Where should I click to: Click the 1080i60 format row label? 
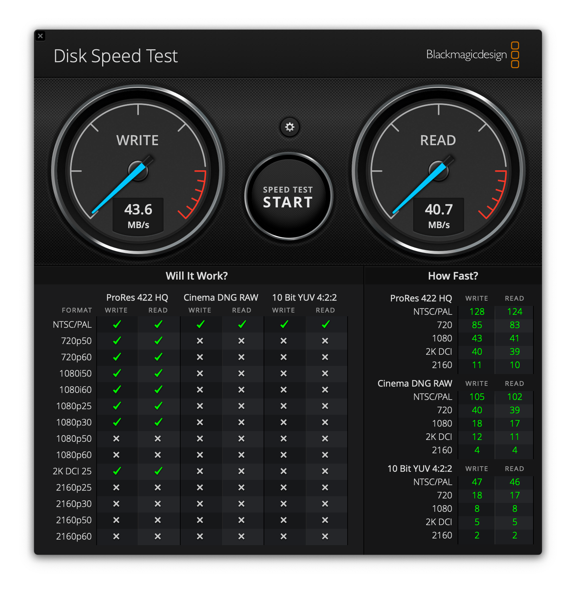[76, 390]
